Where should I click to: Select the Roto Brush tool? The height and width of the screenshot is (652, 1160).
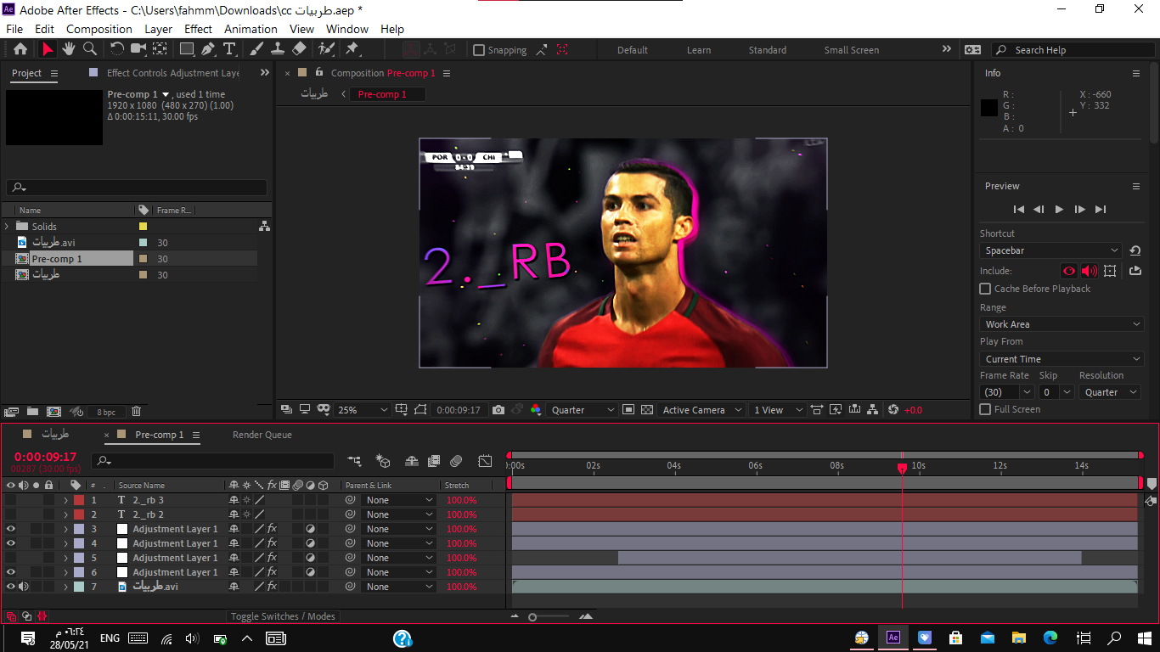point(325,49)
